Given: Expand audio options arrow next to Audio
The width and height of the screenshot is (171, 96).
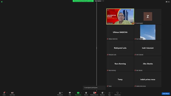Looking at the screenshot, I should pyautogui.click(x=7, y=93).
